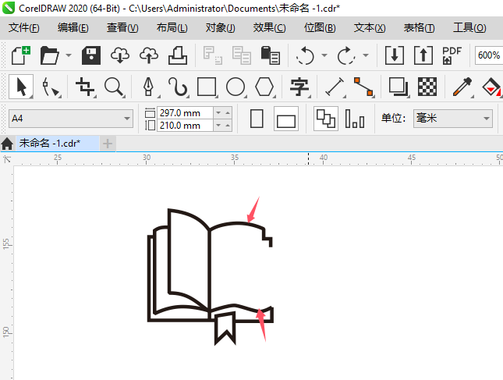Print the document with printer icon
The image size is (503, 380).
[178, 55]
